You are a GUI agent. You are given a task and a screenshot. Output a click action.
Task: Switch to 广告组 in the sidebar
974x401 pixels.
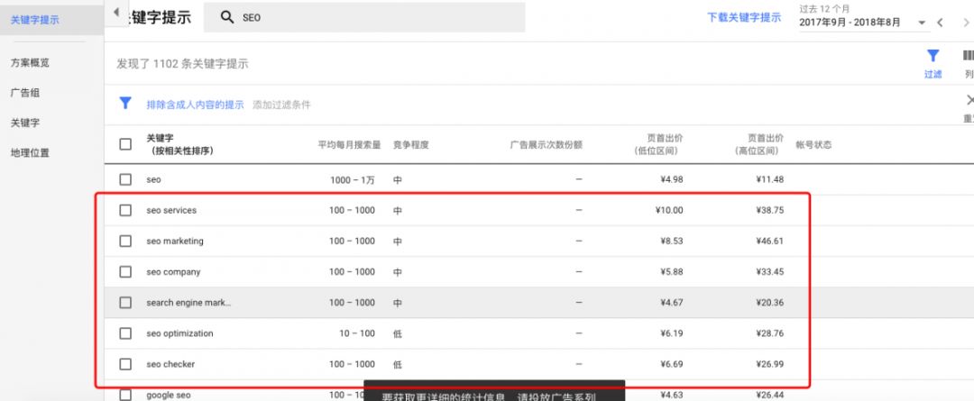[x=24, y=93]
